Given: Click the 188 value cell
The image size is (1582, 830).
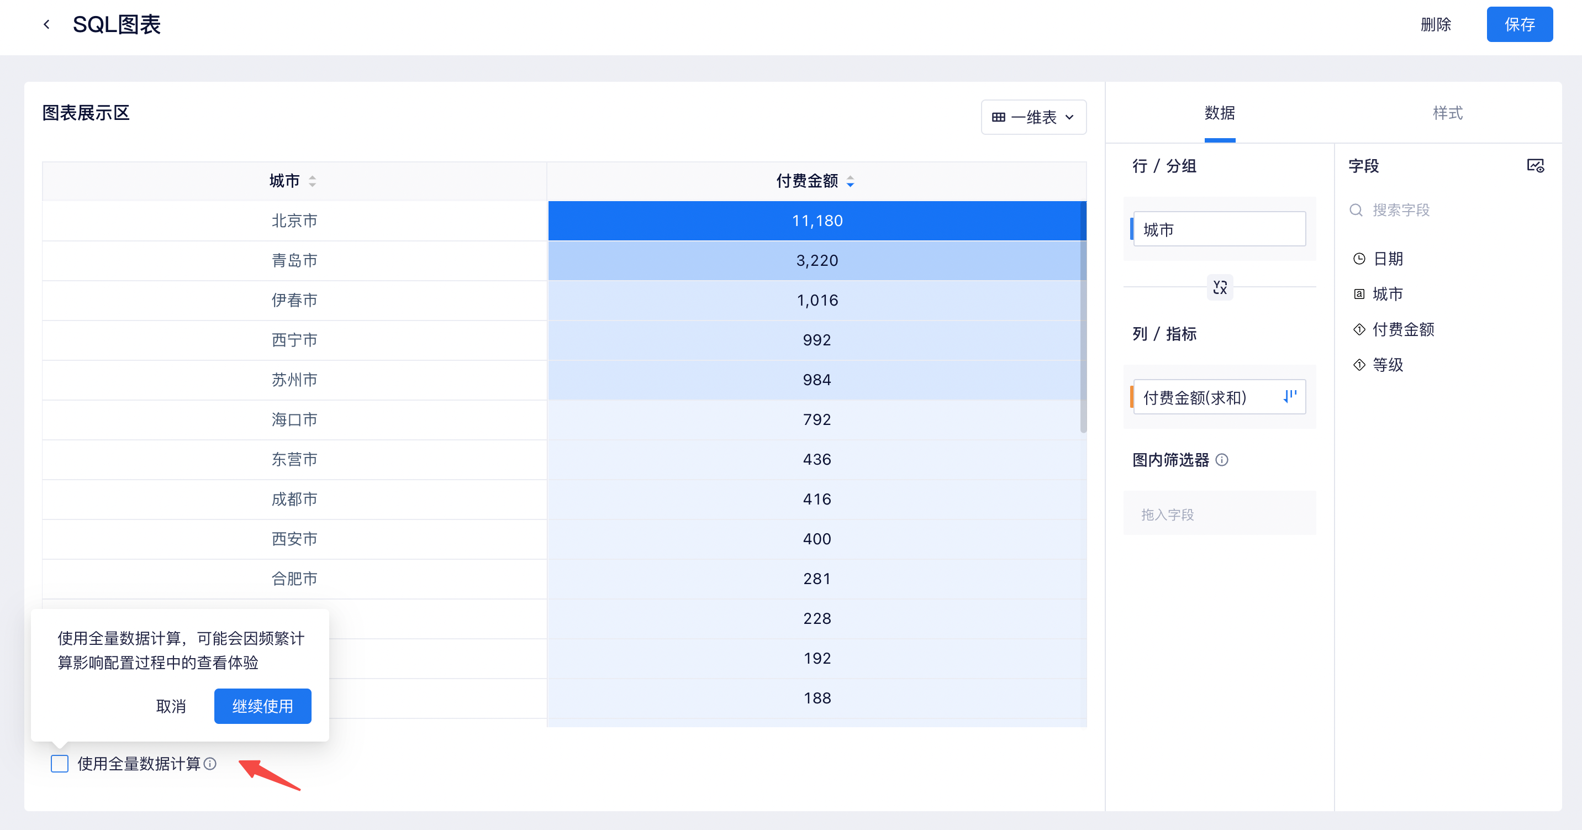Looking at the screenshot, I should pyautogui.click(x=817, y=698).
